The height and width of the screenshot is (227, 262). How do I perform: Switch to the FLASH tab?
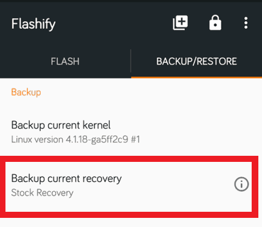coord(65,61)
